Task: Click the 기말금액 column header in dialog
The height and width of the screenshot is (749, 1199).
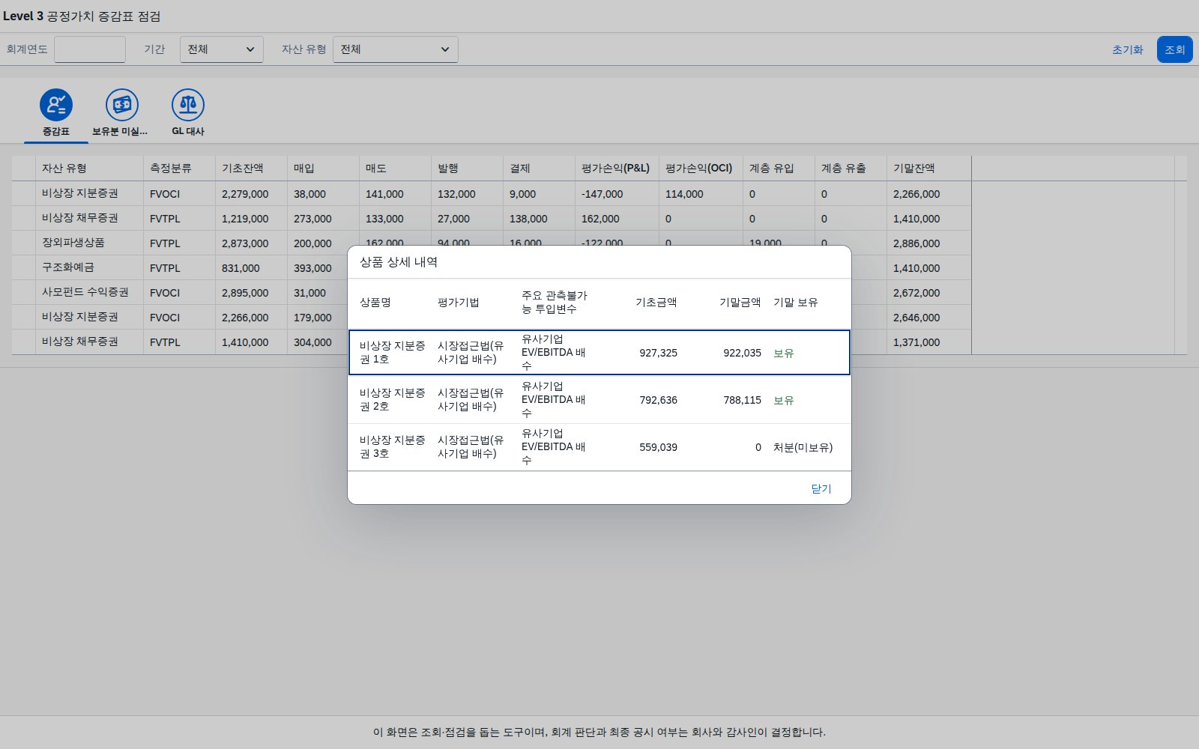Action: (740, 303)
